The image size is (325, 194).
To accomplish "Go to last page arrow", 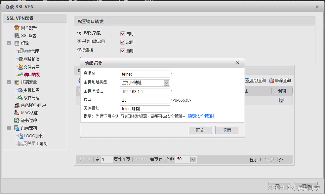I will (x=143, y=159).
